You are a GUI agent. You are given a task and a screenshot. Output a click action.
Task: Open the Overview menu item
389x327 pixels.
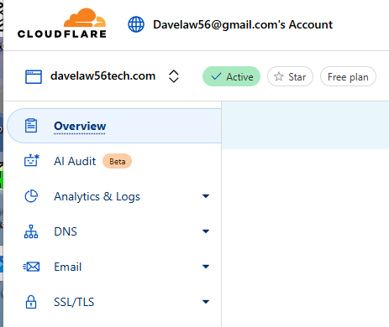click(114, 126)
